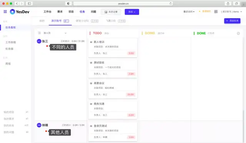Click the 林晴 avatar
The height and width of the screenshot is (143, 246).
[x=39, y=125]
